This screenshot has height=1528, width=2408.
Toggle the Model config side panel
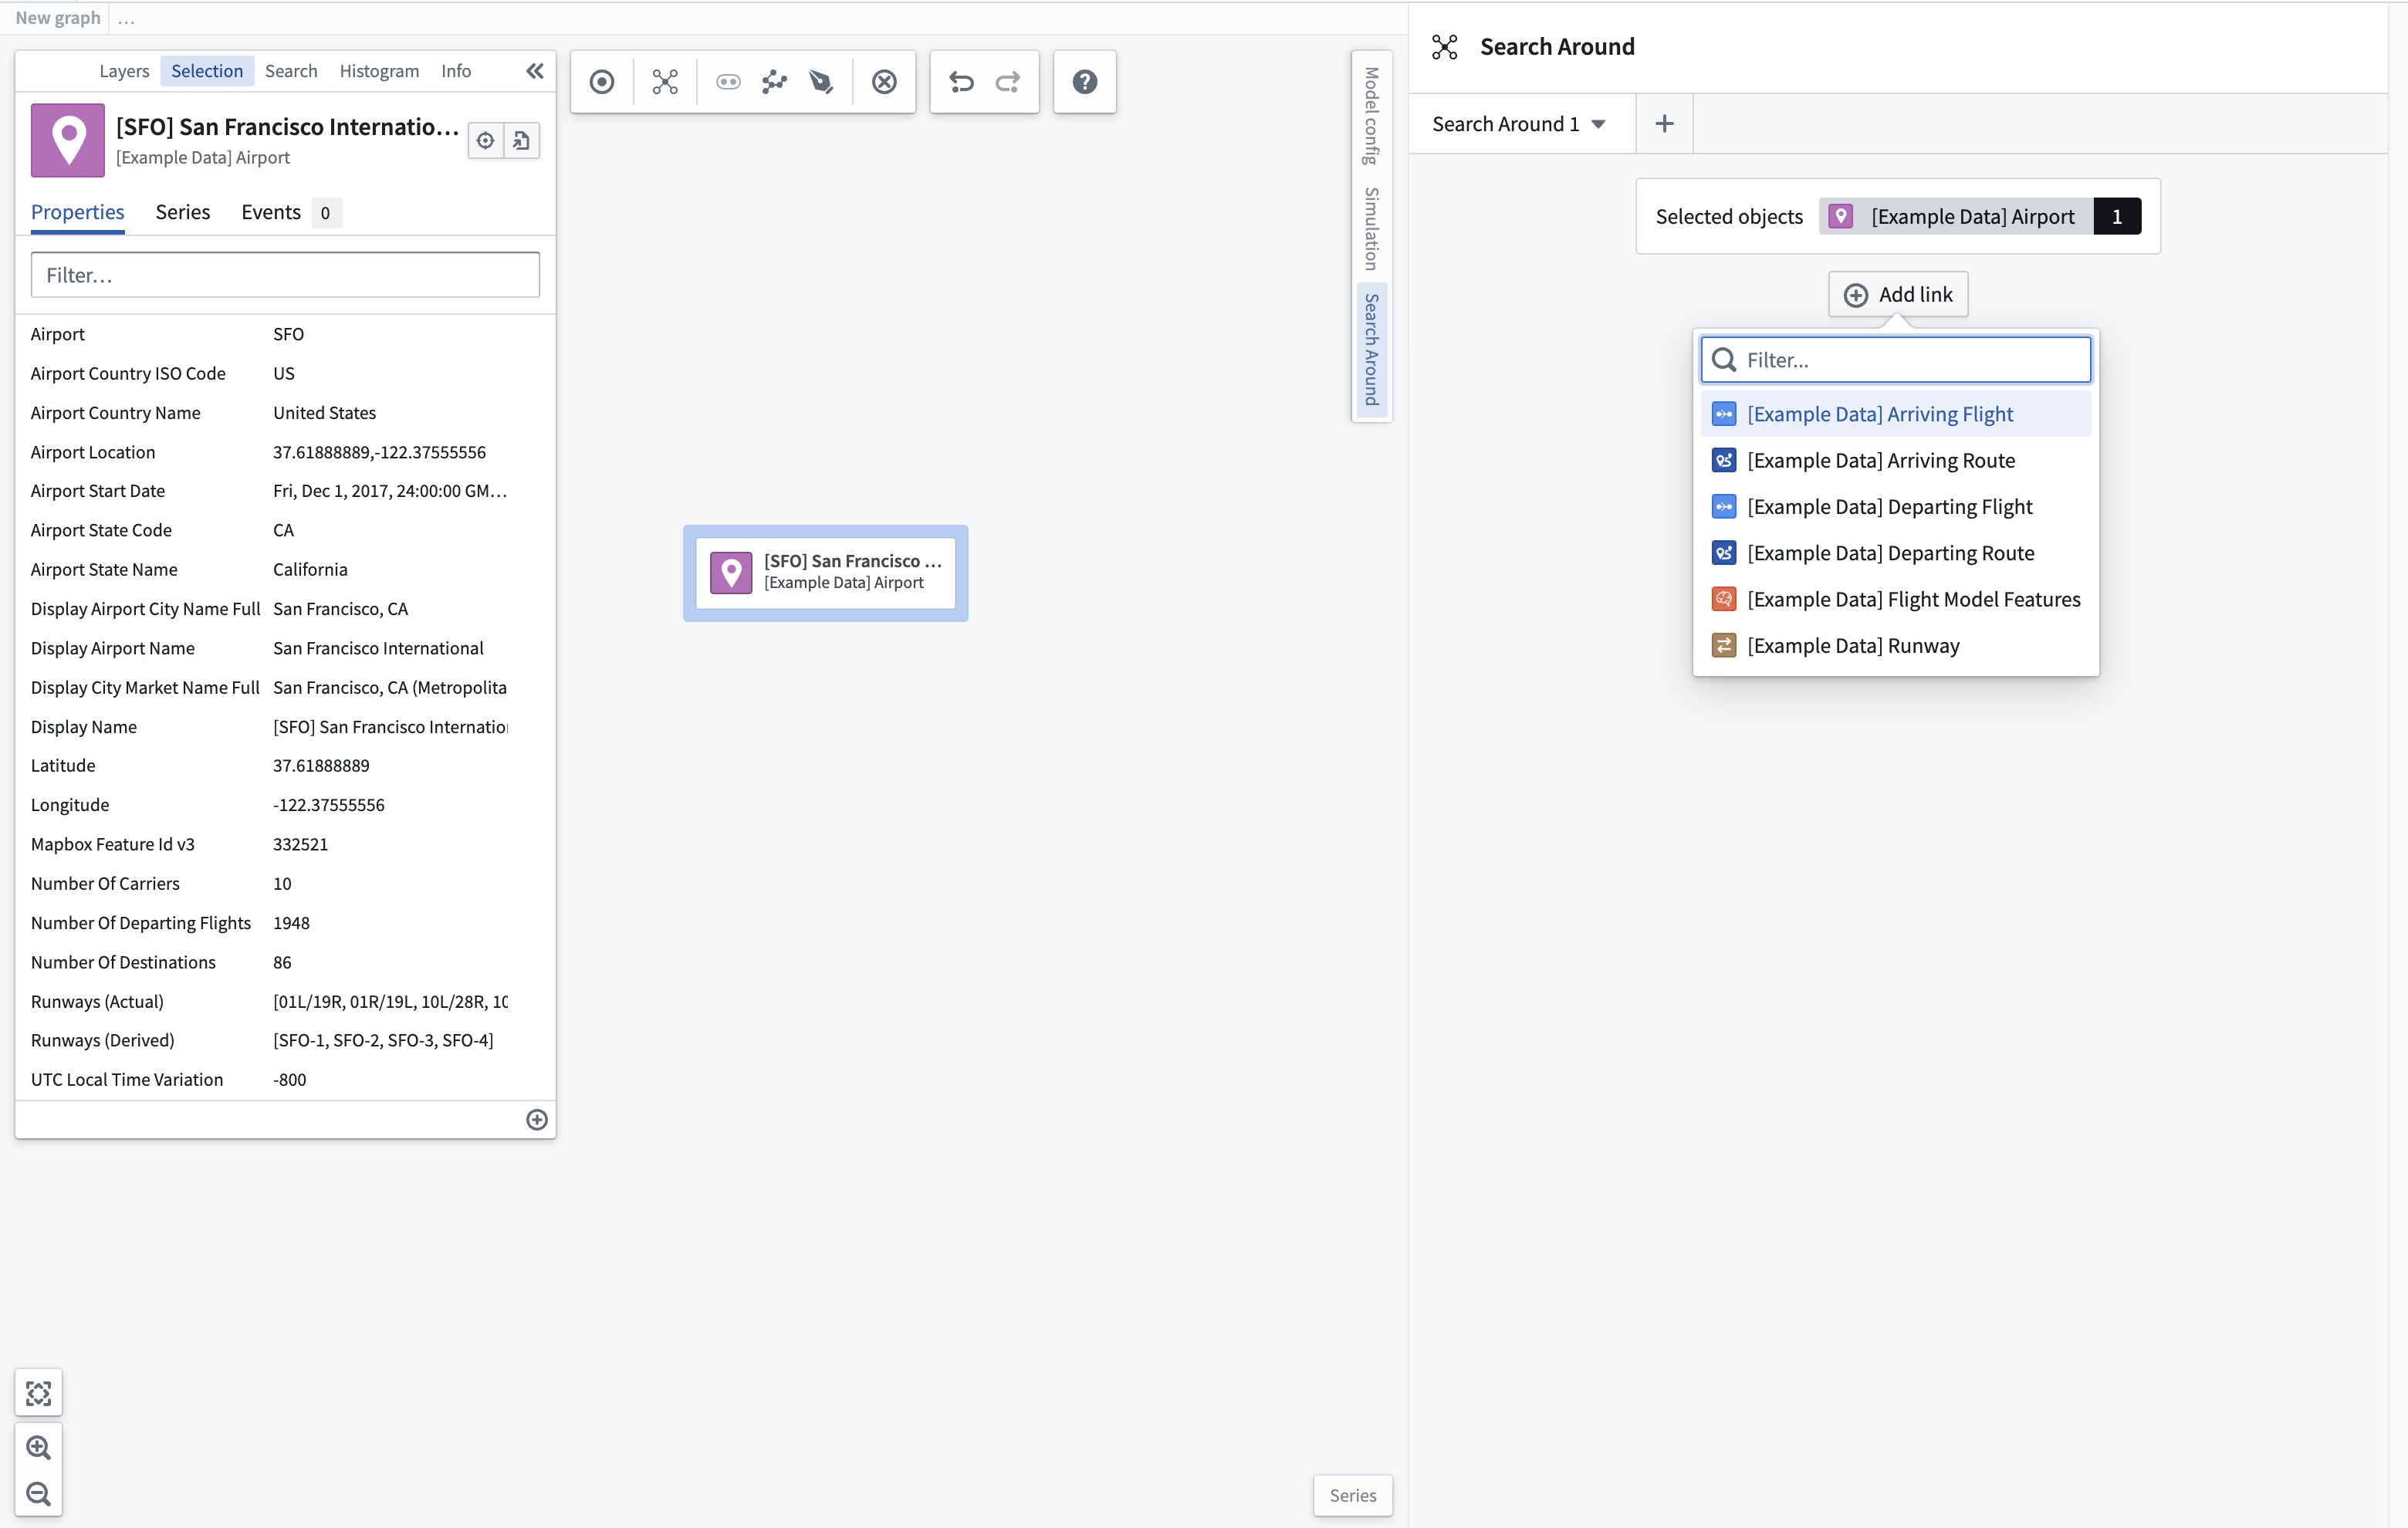pos(1372,116)
